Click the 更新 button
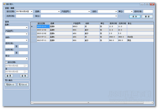This screenshot has width=158, height=109. (x=147, y=17)
